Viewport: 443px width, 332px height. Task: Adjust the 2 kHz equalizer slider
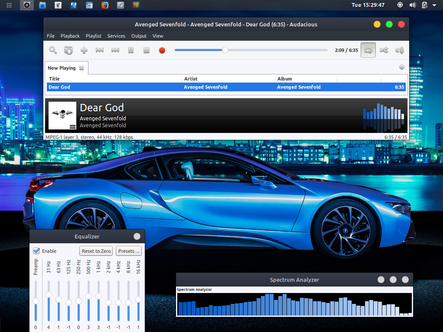(108, 301)
